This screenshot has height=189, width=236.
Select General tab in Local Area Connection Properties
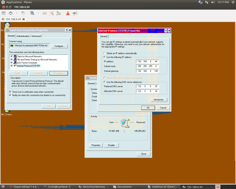(x=11, y=36)
